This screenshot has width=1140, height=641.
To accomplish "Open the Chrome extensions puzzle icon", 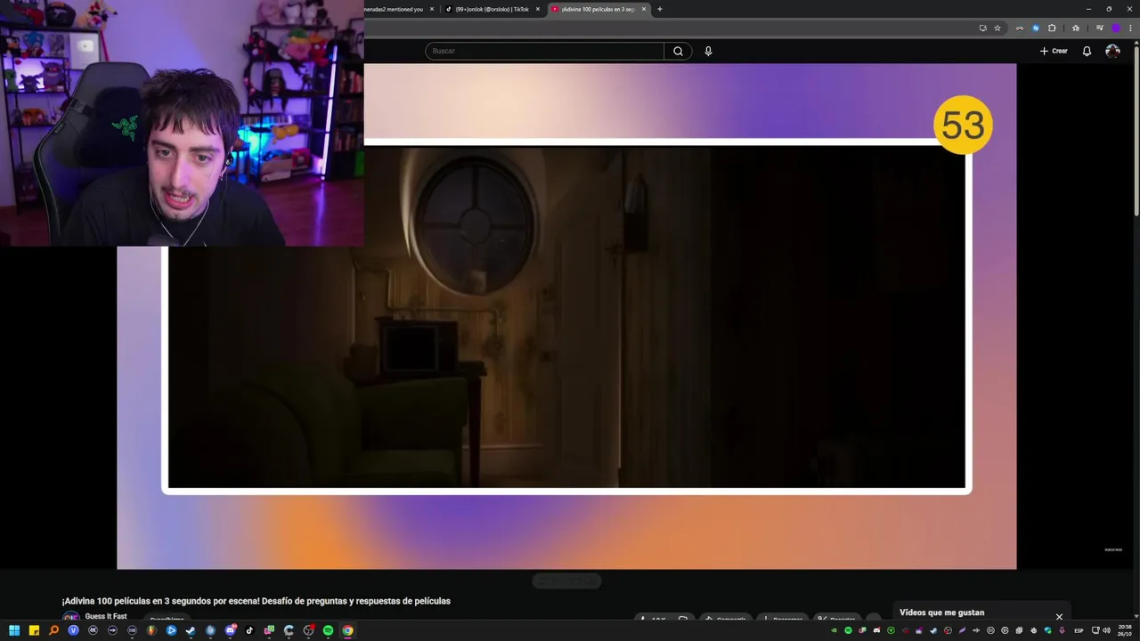I will tap(1052, 28).
